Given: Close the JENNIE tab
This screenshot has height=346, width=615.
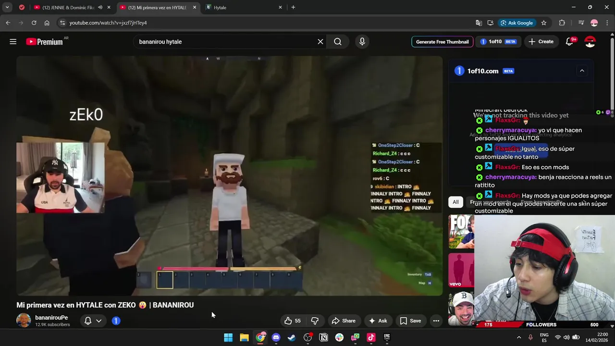Looking at the screenshot, I should (109, 7).
